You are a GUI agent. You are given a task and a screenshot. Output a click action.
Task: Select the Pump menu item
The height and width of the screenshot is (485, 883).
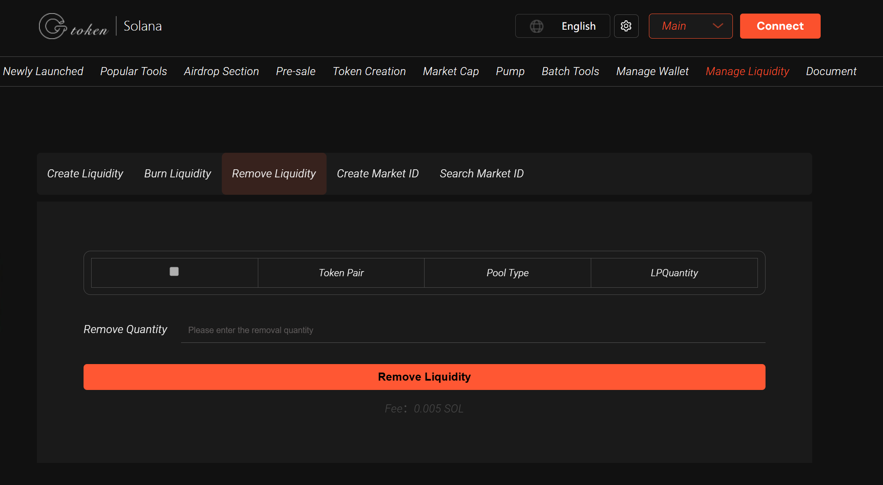point(510,71)
